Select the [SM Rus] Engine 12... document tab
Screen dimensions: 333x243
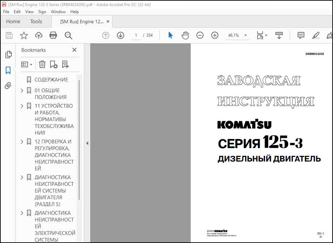(82, 22)
